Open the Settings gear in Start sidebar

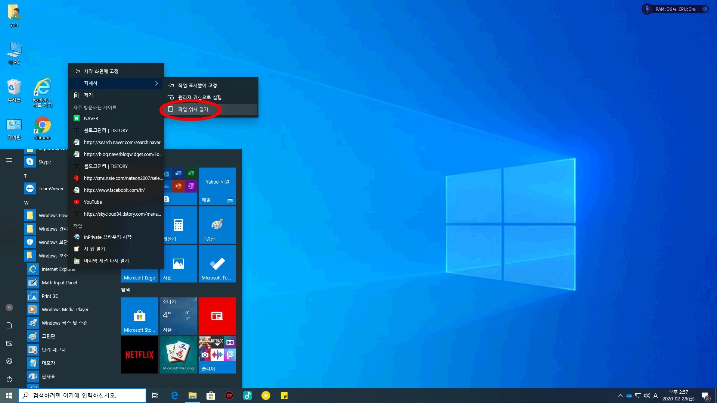click(x=9, y=361)
